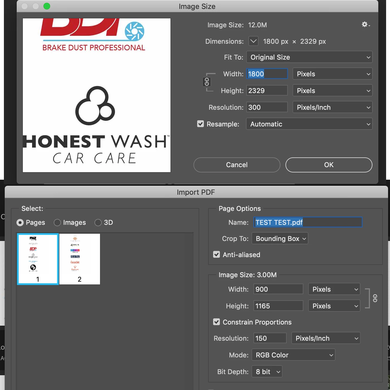Open the Height units dropdown in Import PDF
This screenshot has height=390, width=390.
tap(334, 306)
